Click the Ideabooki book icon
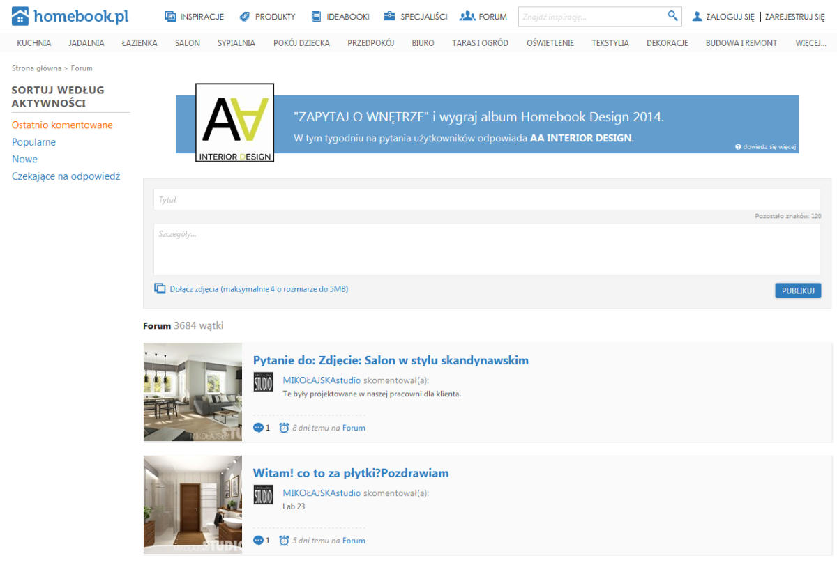The height and width of the screenshot is (565, 837). coord(316,16)
